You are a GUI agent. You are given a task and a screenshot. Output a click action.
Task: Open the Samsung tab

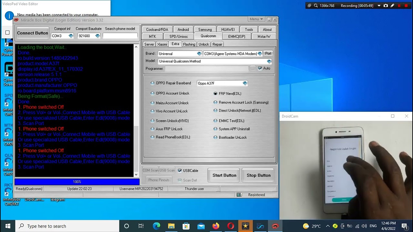[x=205, y=29]
